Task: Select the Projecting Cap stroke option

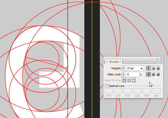Action: (158, 68)
